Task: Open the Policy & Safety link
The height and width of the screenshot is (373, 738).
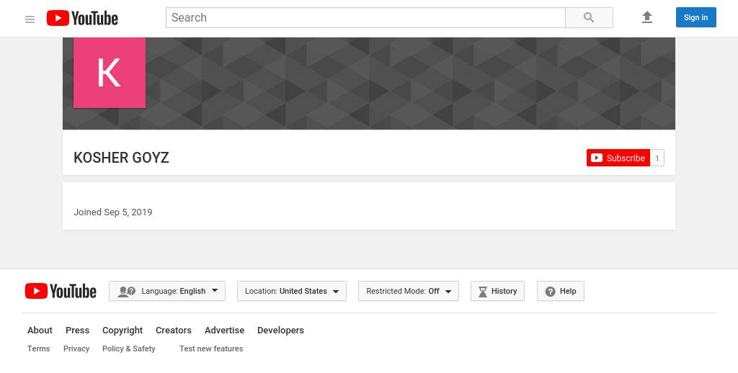Action: (129, 349)
